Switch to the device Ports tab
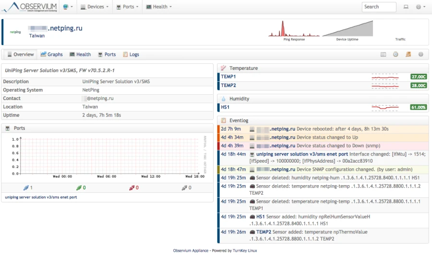The image size is (432, 255). point(107,55)
